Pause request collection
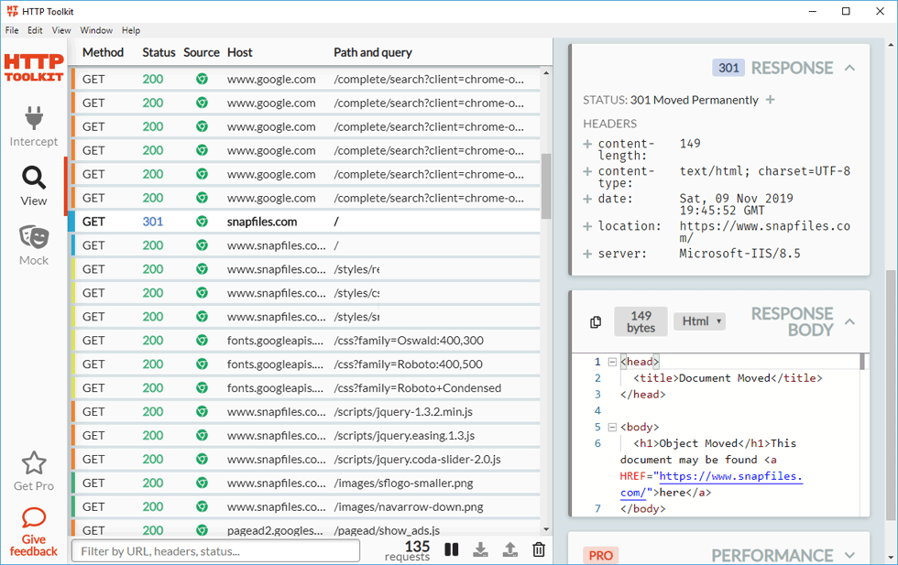This screenshot has height=565, width=898. 451,549
